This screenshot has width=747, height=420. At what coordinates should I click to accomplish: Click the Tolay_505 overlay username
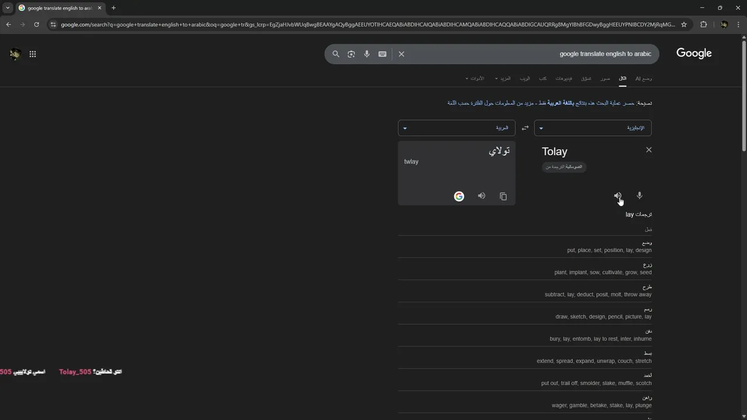pos(75,372)
